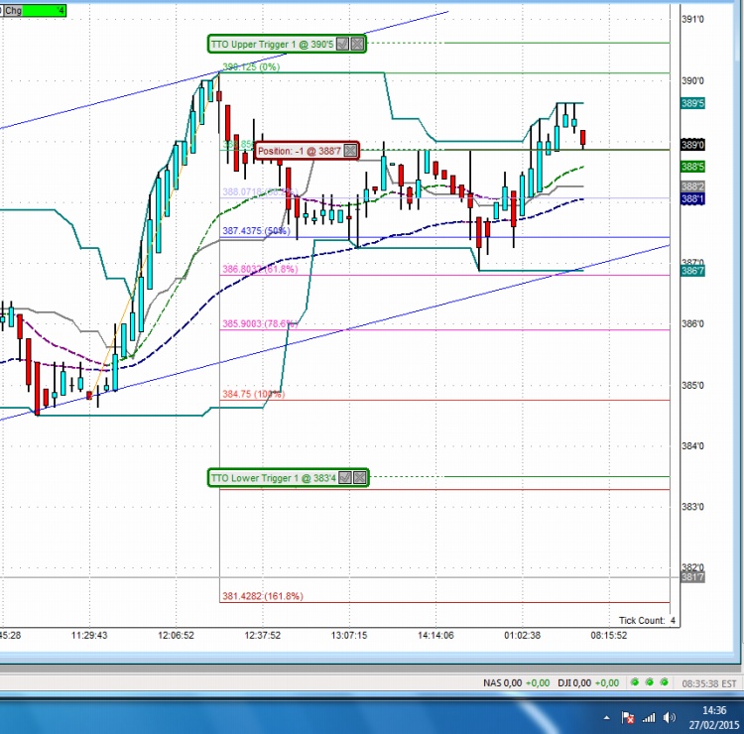Click the 390'0 price axis label

pos(692,80)
